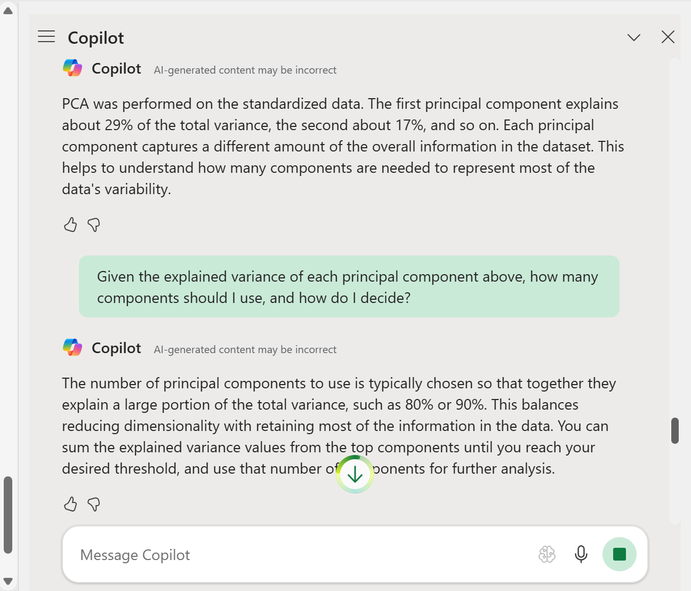Activate the microphone for voice input
This screenshot has height=591, width=691.
tap(581, 554)
